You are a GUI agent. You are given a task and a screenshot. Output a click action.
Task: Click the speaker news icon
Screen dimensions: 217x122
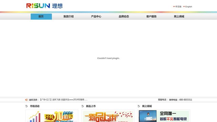coord(26,100)
